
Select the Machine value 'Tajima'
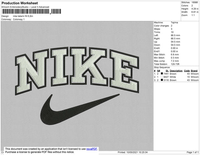coord(174,22)
